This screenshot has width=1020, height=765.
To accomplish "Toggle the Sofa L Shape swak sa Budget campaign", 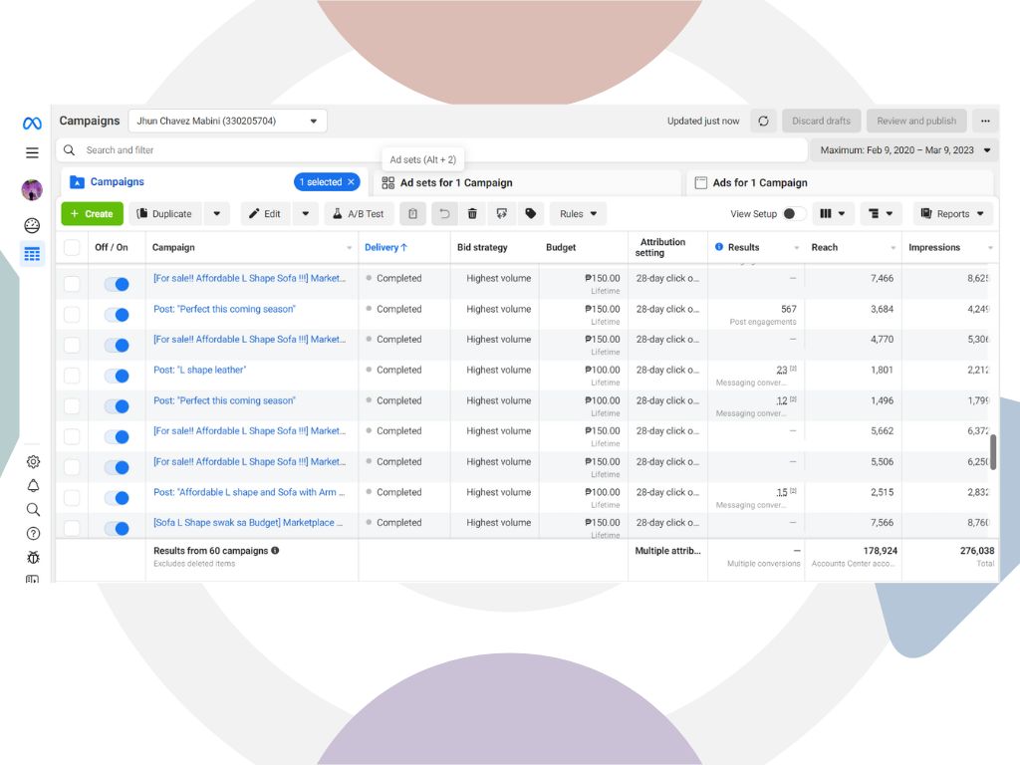I will pos(118,529).
